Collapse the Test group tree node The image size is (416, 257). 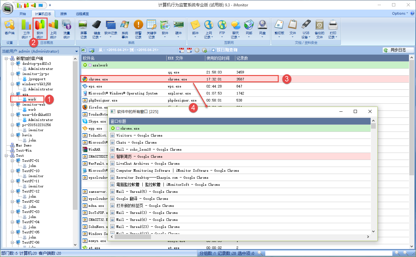[x=7, y=155]
